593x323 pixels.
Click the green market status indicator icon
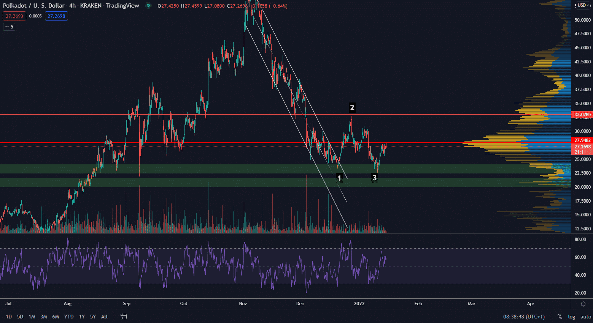148,6
